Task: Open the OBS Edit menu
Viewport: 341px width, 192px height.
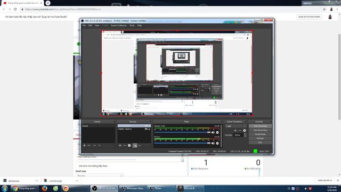Action: pos(90,26)
